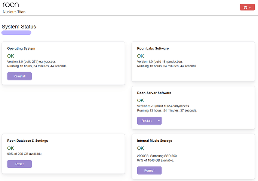Viewport: 258px width, 181px height.
Task: Click OK status in Roon Database card
Action: 10,148
